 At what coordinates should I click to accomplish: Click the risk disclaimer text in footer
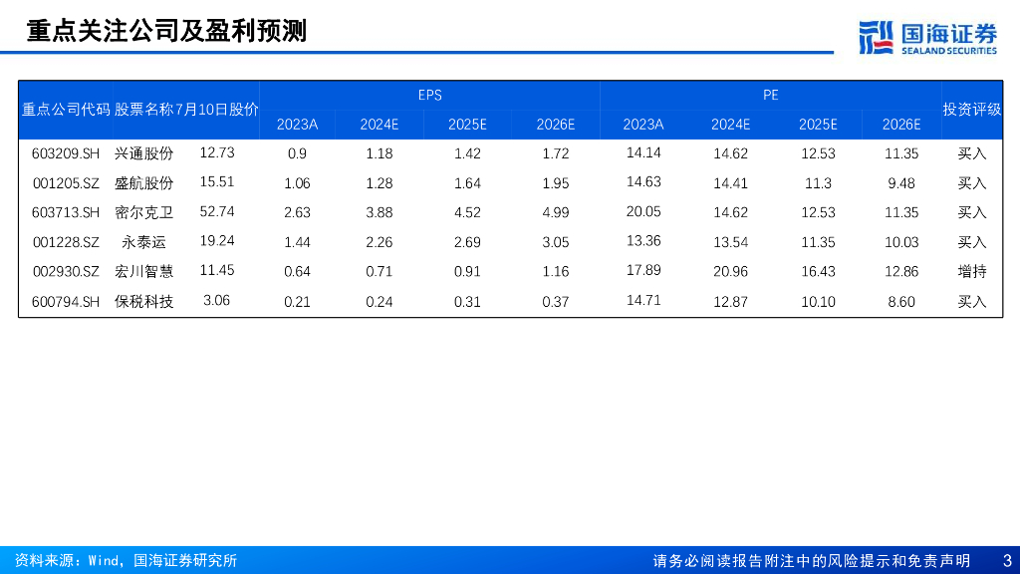(x=811, y=560)
